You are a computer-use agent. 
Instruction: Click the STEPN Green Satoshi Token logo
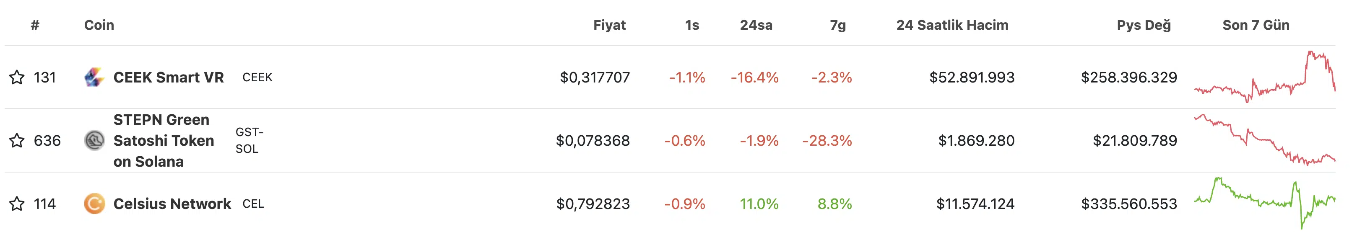pyautogui.click(x=94, y=140)
